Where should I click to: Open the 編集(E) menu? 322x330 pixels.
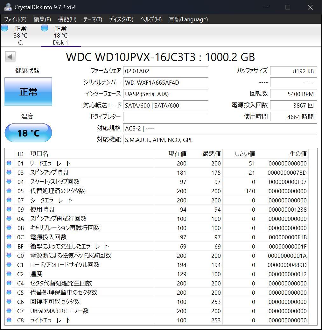coord(42,19)
